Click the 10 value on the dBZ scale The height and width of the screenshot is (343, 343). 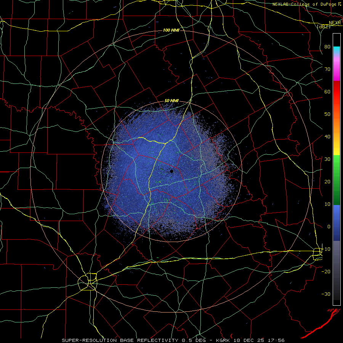point(327,204)
